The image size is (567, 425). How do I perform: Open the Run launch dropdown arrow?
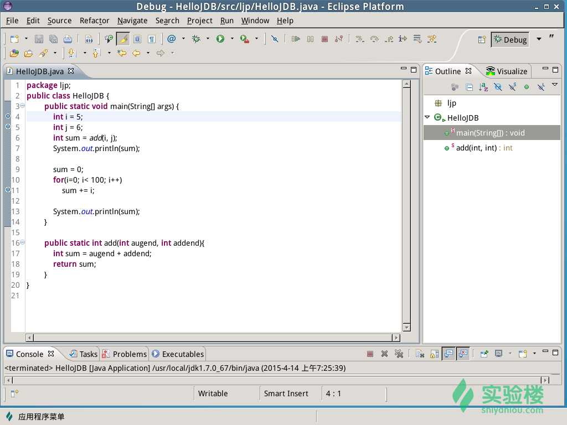(x=232, y=39)
